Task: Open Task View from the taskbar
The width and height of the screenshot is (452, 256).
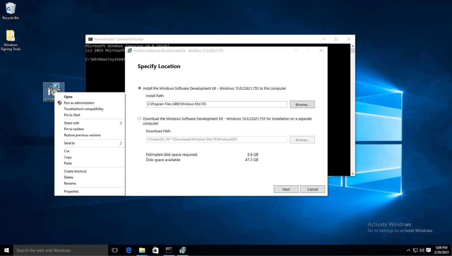Action: point(115,250)
